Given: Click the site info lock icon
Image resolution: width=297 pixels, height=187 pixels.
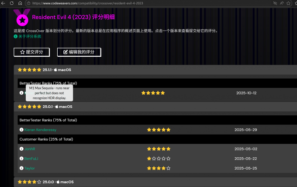Looking at the screenshot, I should pyautogui.click(x=28, y=3).
